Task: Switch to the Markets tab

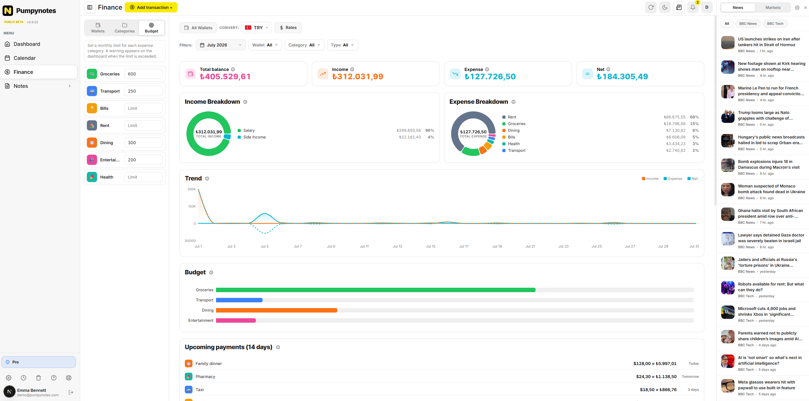Action: click(773, 8)
